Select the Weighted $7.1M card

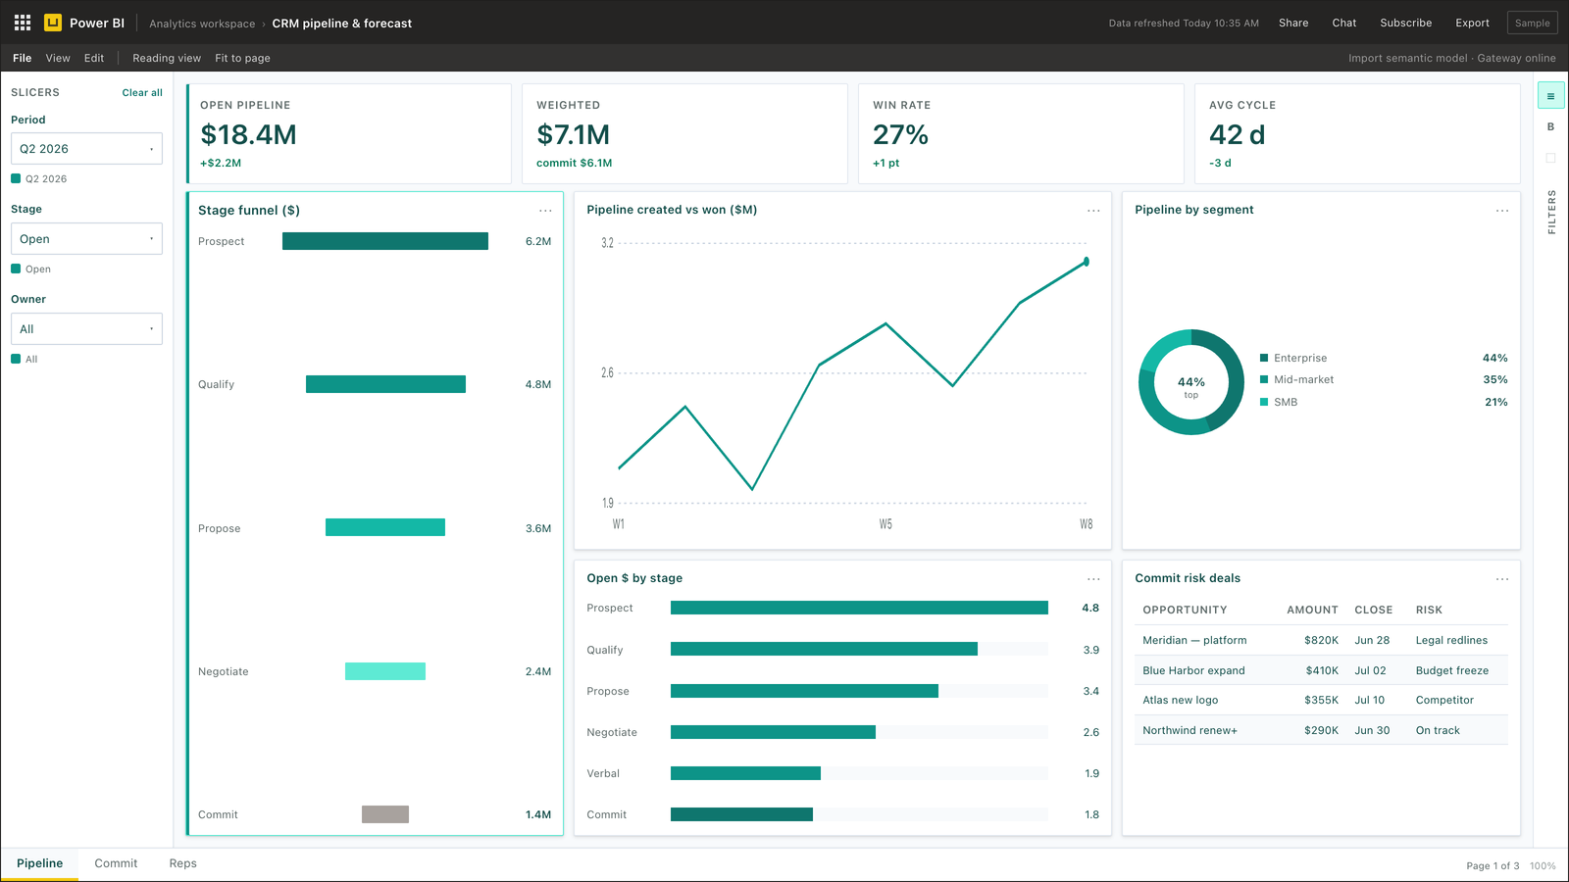[684, 133]
